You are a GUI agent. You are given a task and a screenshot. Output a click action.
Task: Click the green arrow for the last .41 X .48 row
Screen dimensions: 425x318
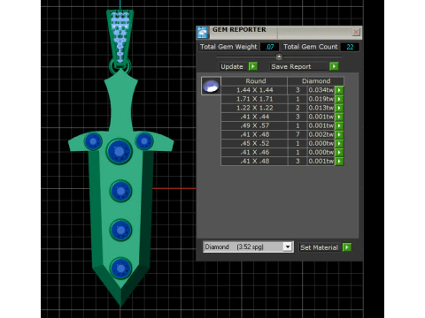click(339, 161)
